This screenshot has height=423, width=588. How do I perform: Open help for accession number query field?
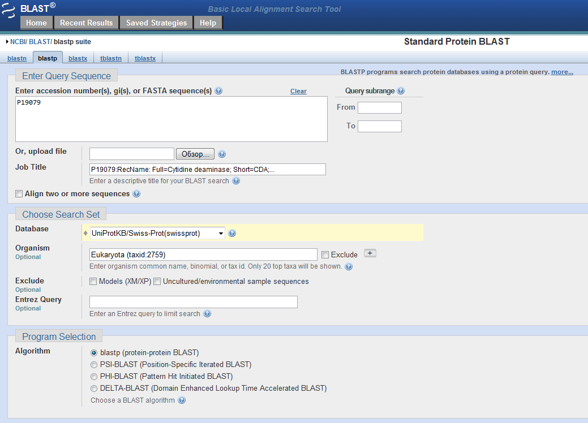[218, 90]
